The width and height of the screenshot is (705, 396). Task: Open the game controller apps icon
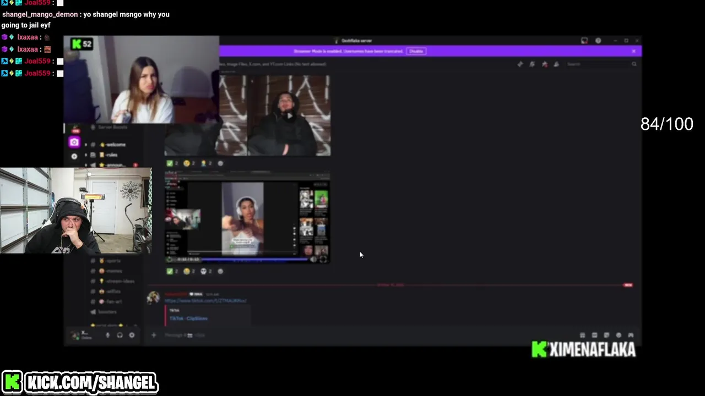coord(631,335)
